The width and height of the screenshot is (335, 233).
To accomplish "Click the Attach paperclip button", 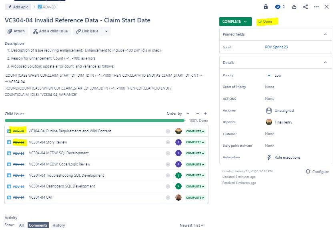I will [16, 31].
